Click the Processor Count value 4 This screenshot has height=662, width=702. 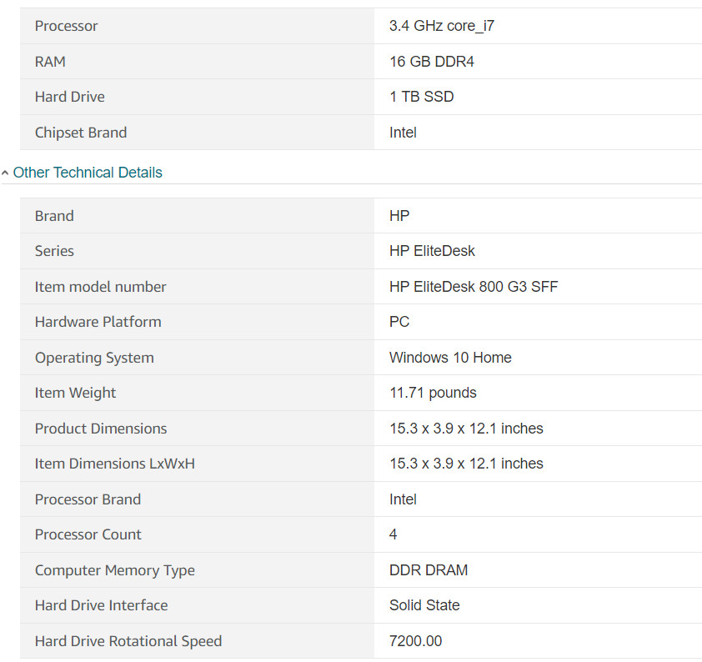click(393, 534)
